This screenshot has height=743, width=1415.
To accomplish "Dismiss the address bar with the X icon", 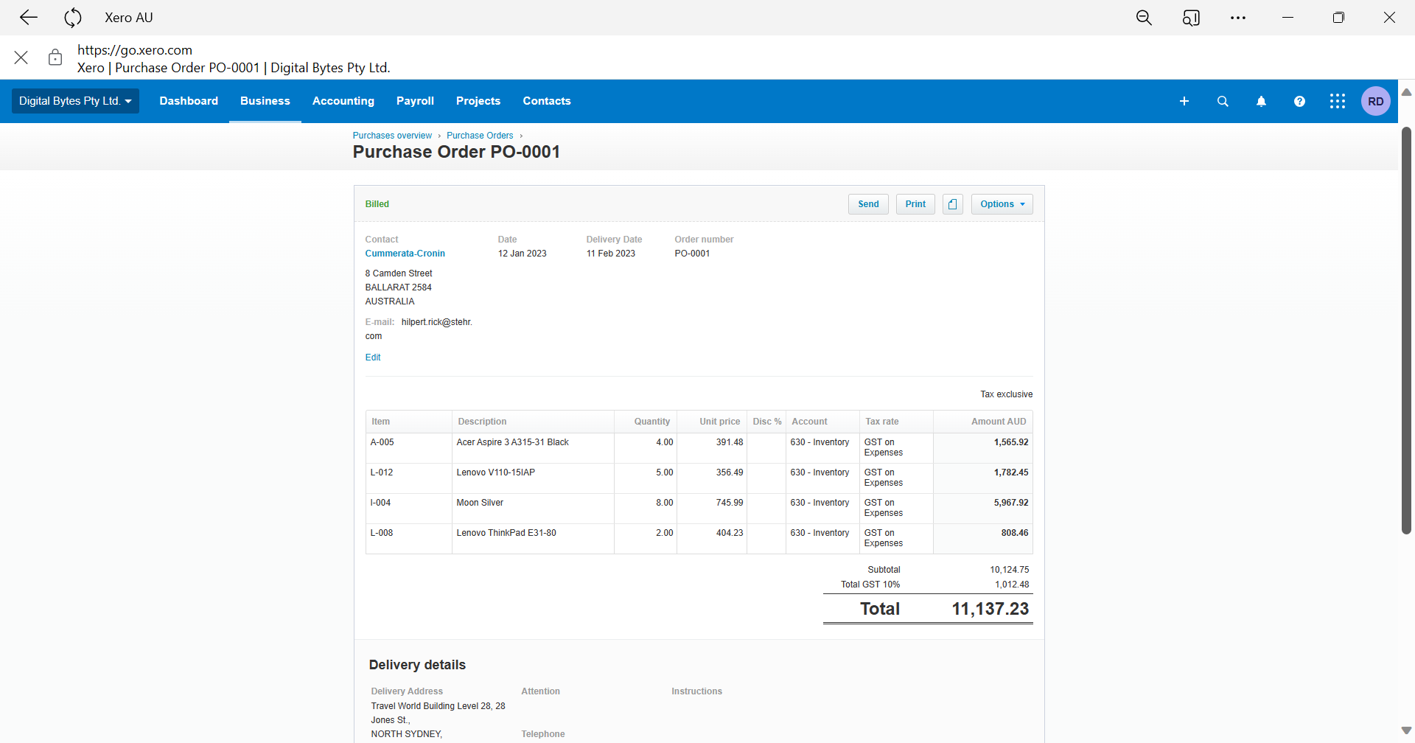I will click(21, 57).
